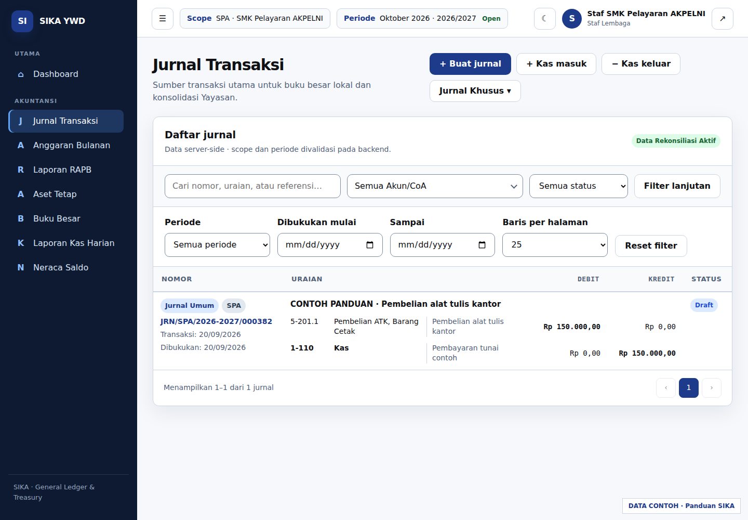Open Dashboard from the sidebar
This screenshot has width=748, height=520.
click(x=66, y=74)
